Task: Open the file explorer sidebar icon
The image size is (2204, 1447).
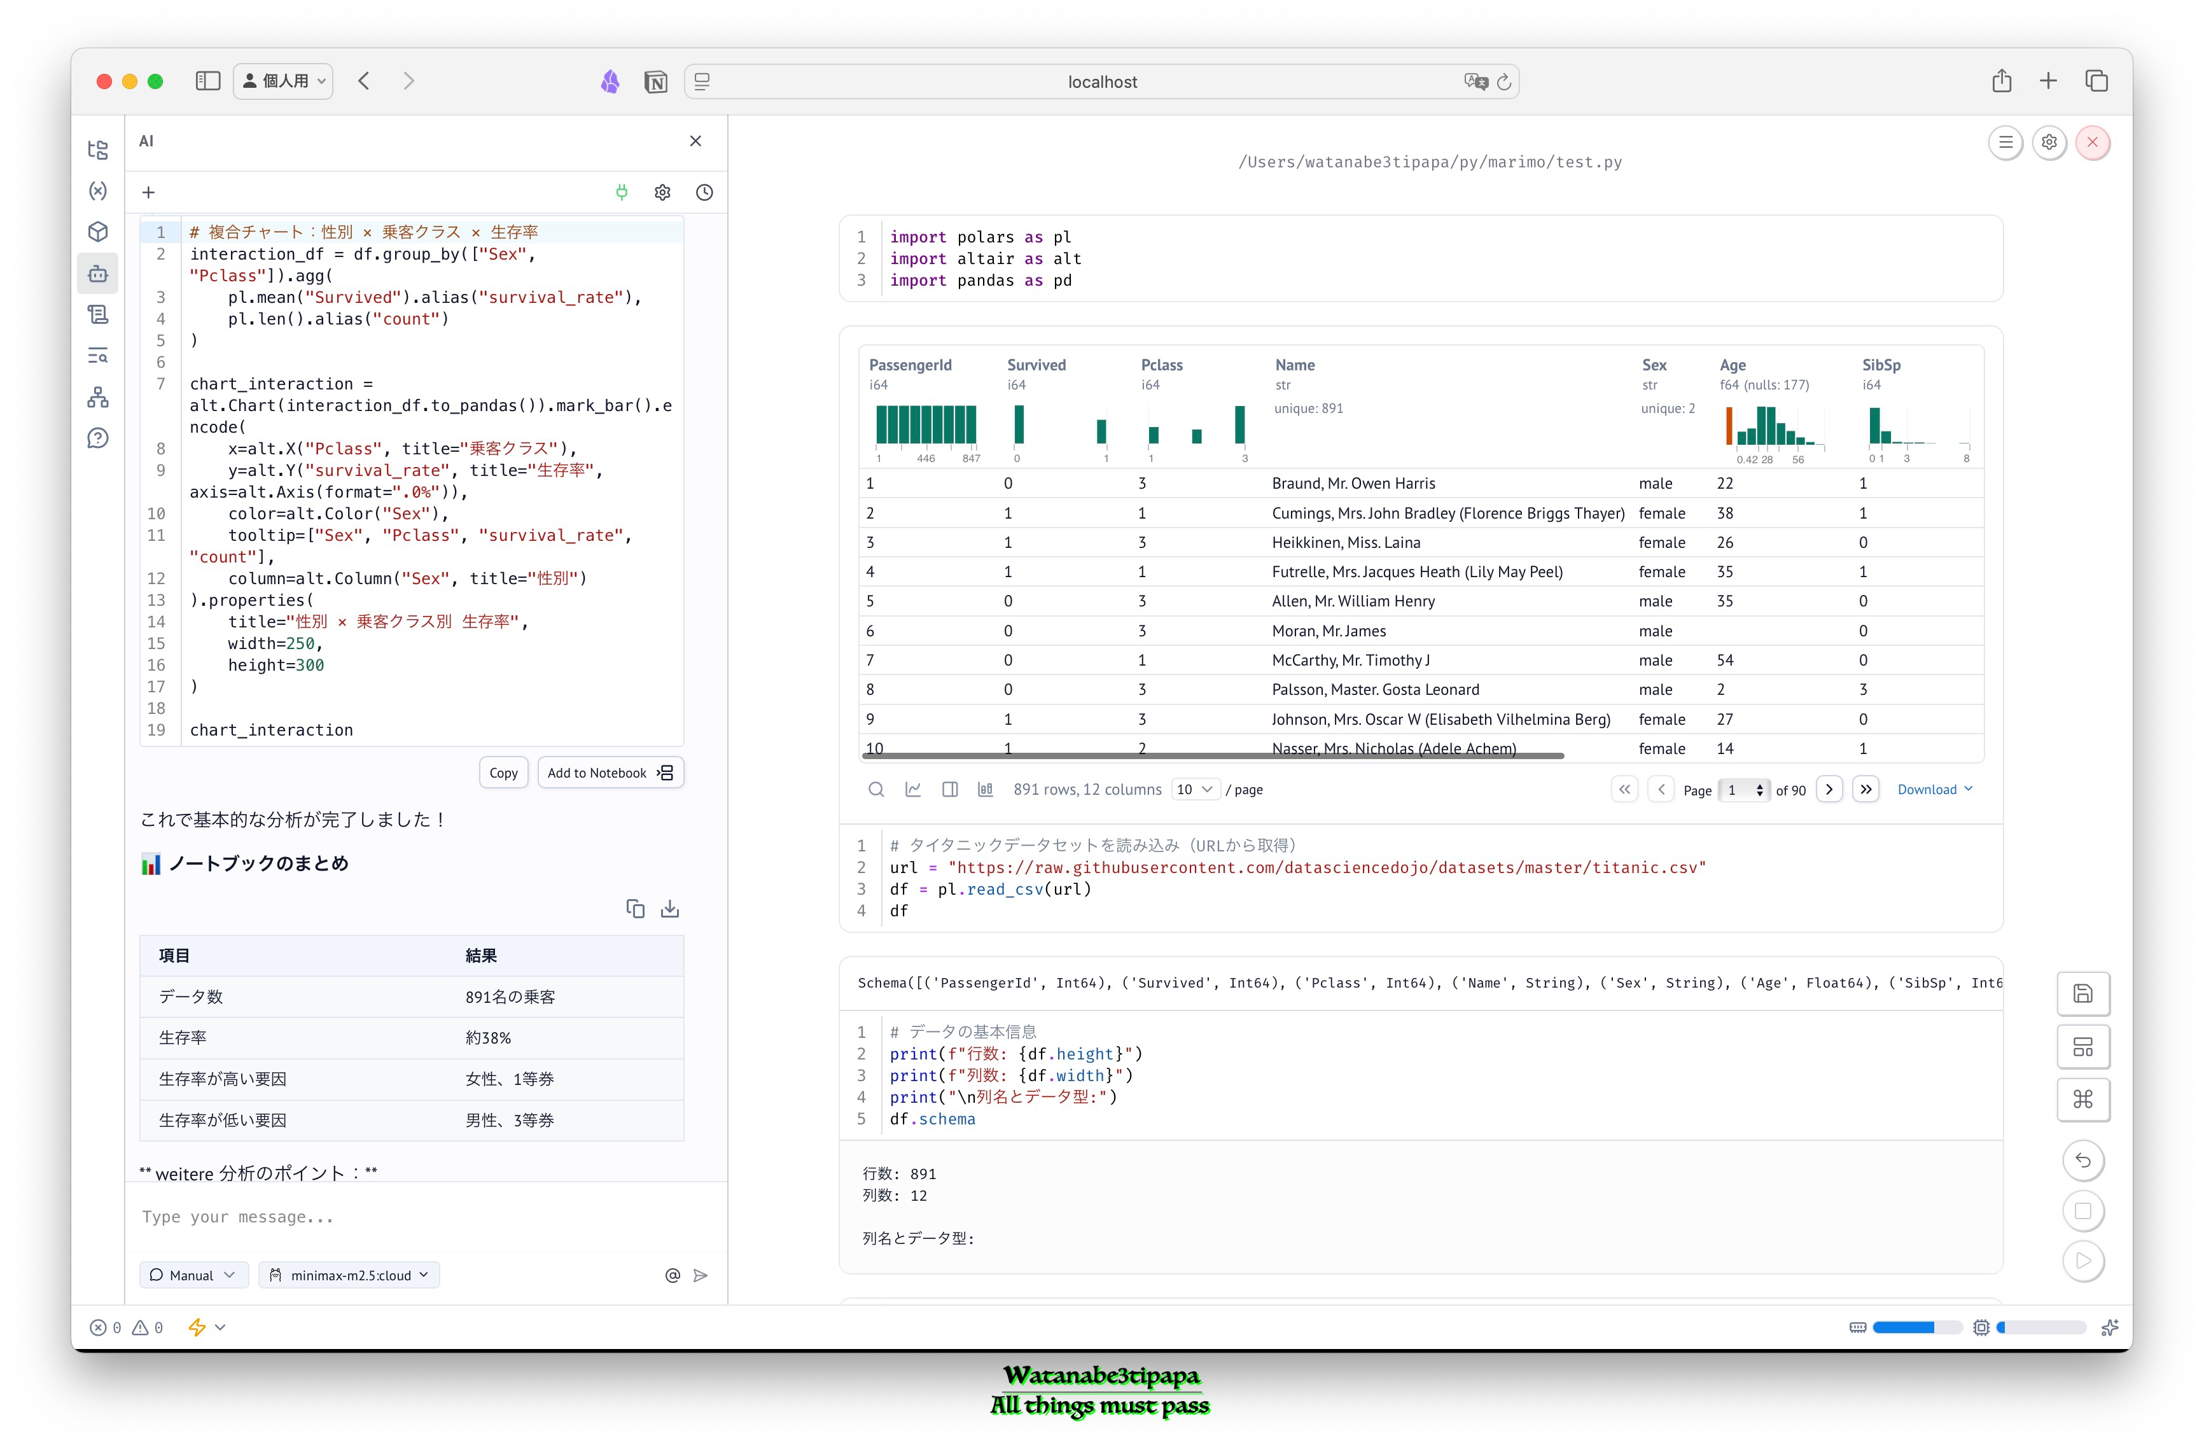Action: tap(98, 149)
